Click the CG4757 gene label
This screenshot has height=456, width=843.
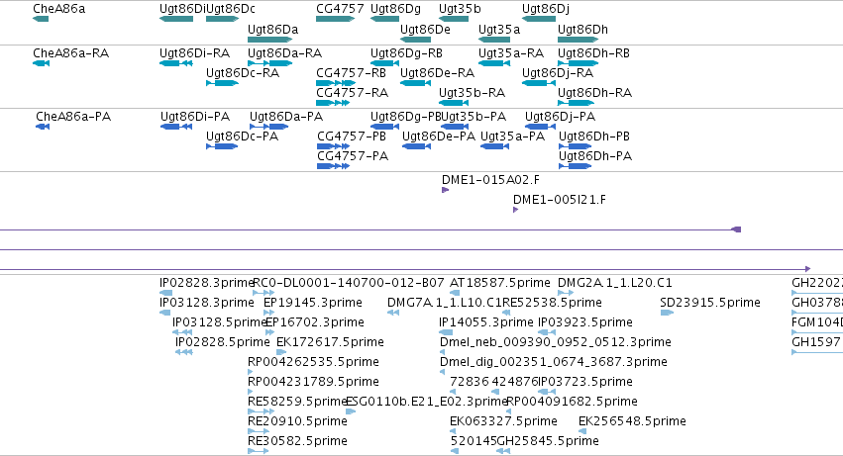click(x=340, y=9)
